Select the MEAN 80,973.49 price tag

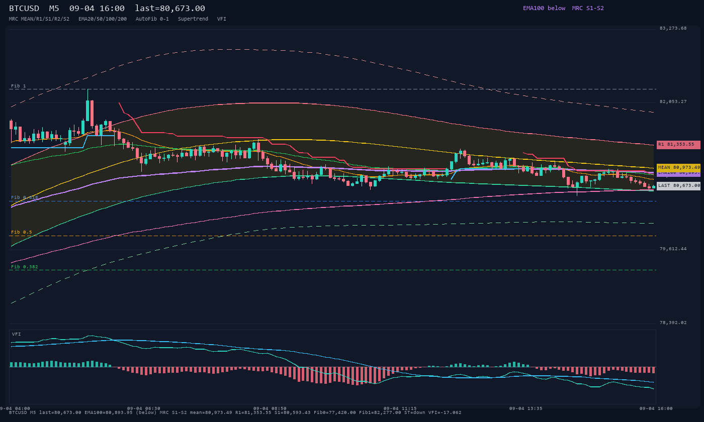(678, 167)
